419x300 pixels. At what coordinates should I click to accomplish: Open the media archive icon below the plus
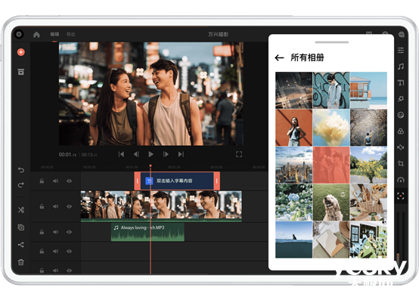[x=21, y=72]
